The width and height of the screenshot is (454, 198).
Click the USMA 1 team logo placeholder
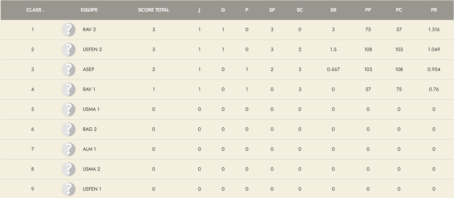(x=69, y=109)
